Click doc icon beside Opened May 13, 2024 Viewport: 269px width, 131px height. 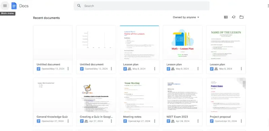pyautogui.click(x=38, y=69)
